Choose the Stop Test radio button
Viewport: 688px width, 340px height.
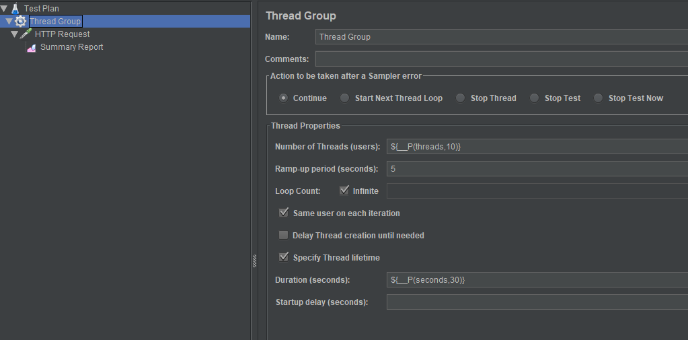[534, 98]
